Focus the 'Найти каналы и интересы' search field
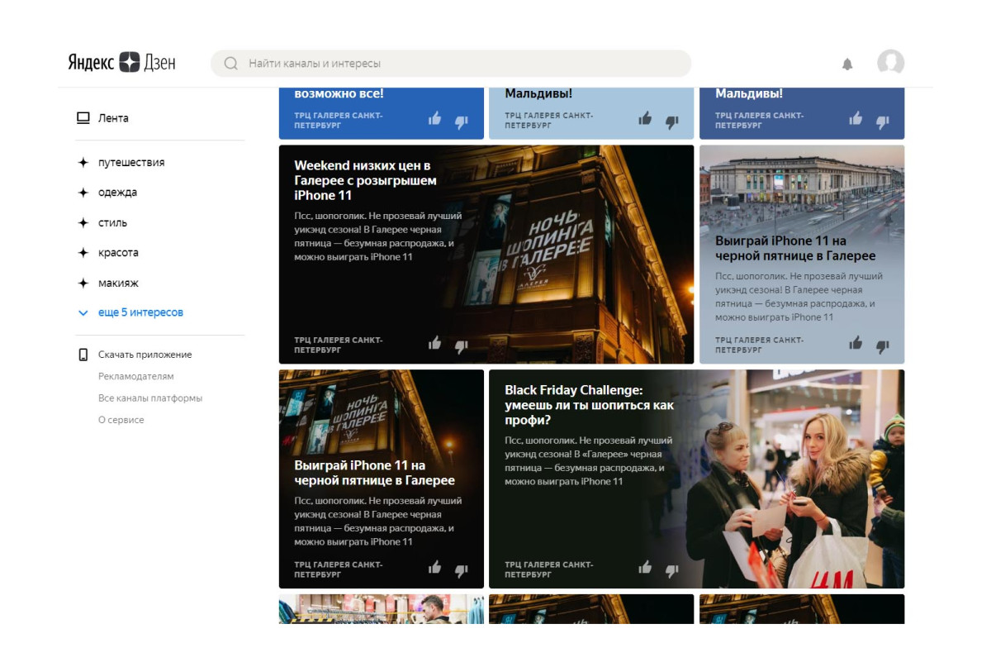Image resolution: width=991 pixels, height=667 pixels. pyautogui.click(x=451, y=64)
